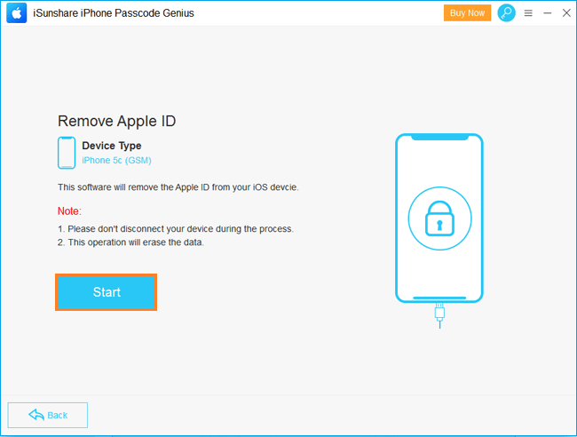The height and width of the screenshot is (437, 577).
Task: Click the USB cable connector icon
Action: (439, 315)
